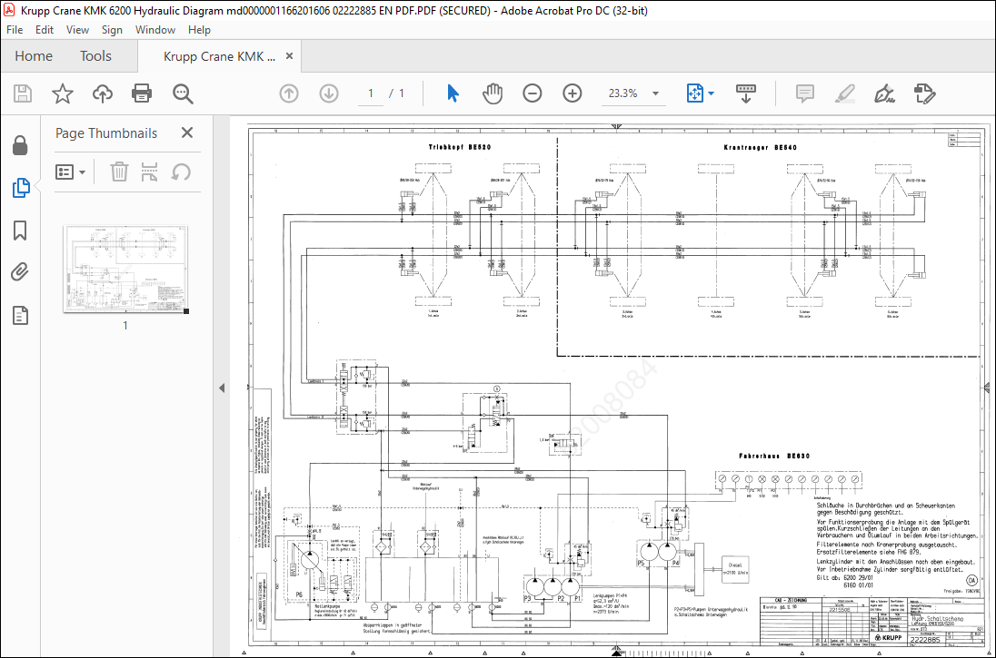Image resolution: width=996 pixels, height=658 pixels.
Task: View security settings lock icon
Action: (20, 145)
